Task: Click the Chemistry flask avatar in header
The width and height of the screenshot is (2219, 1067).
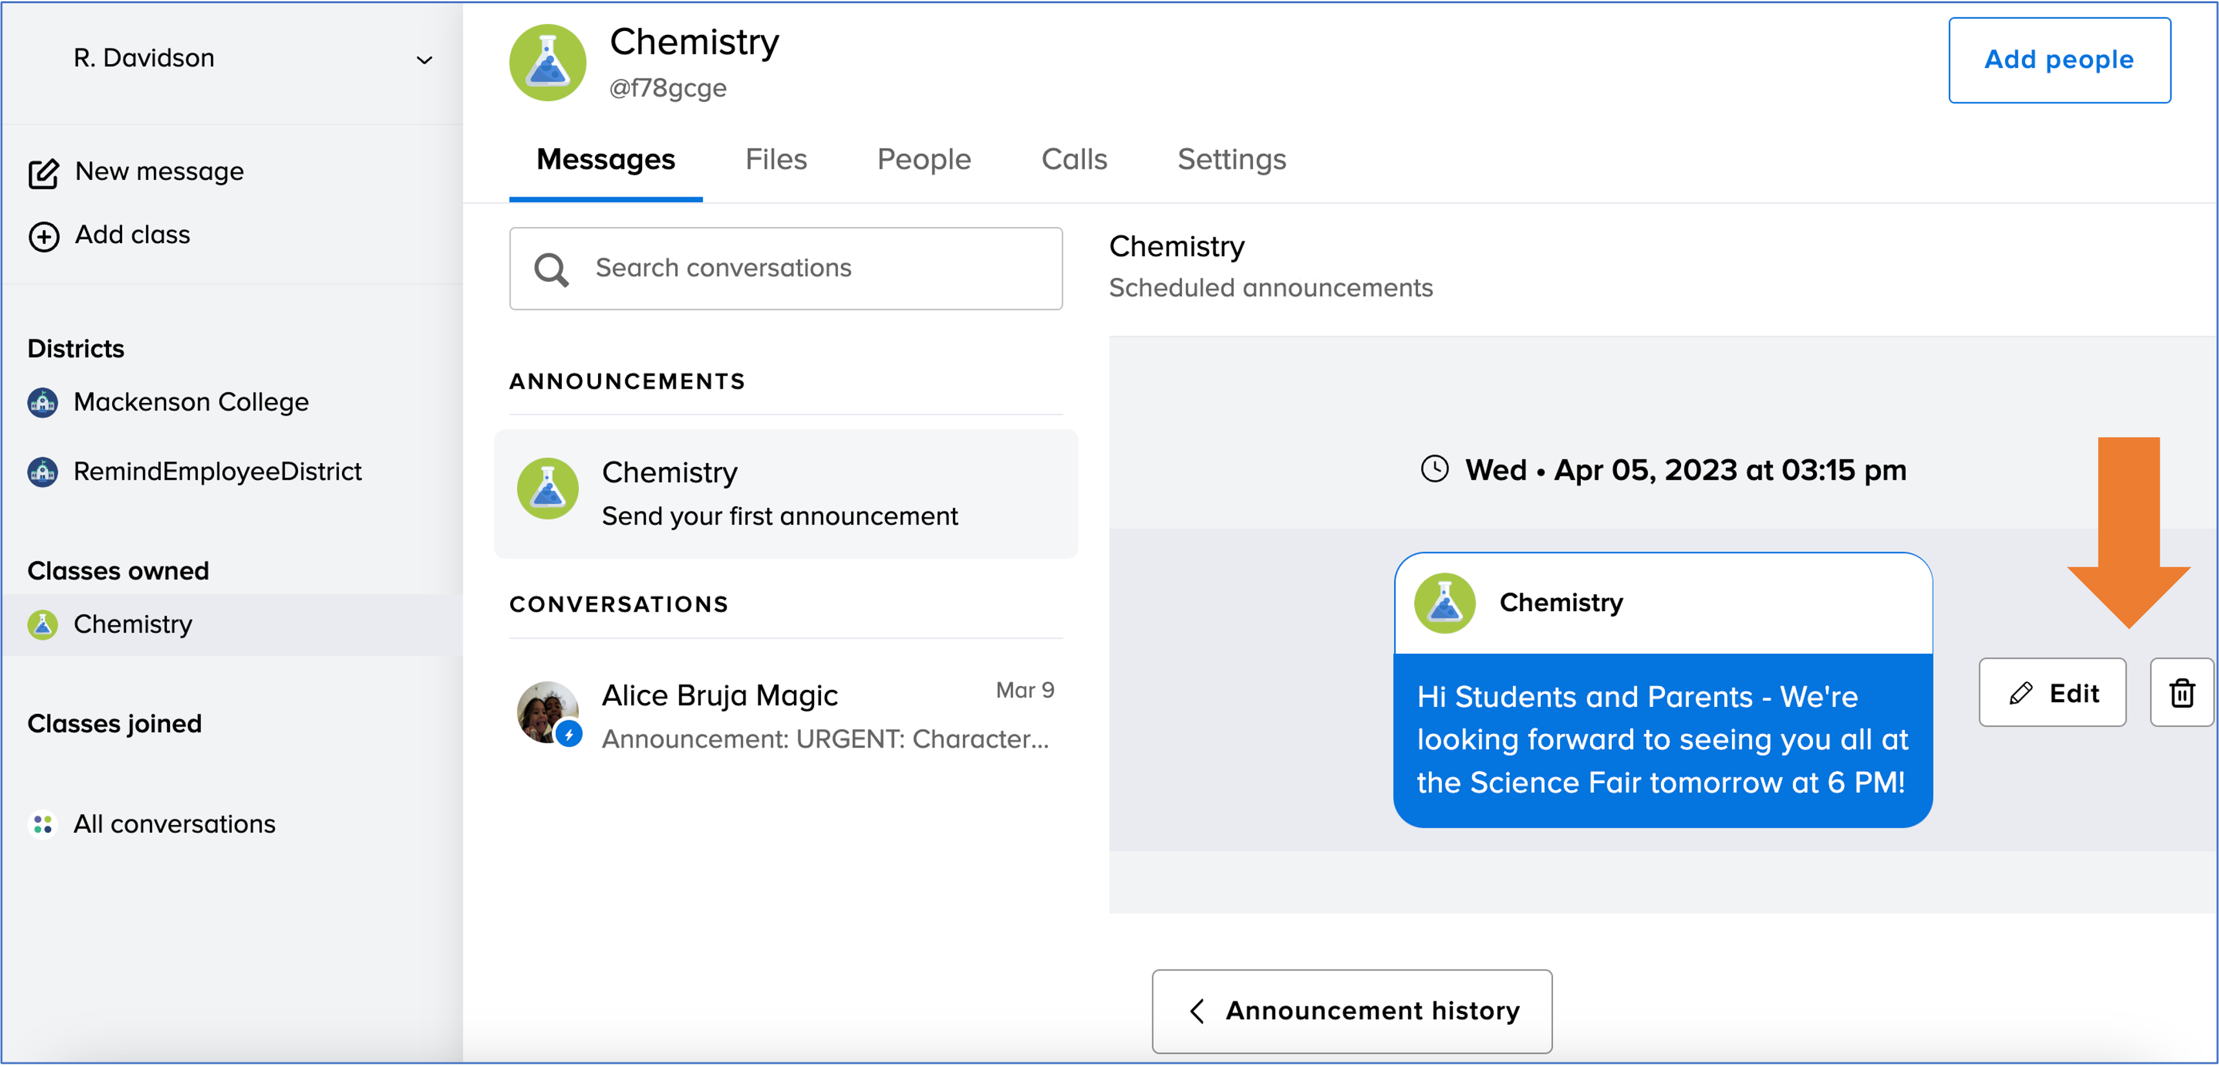Action: 548,63
